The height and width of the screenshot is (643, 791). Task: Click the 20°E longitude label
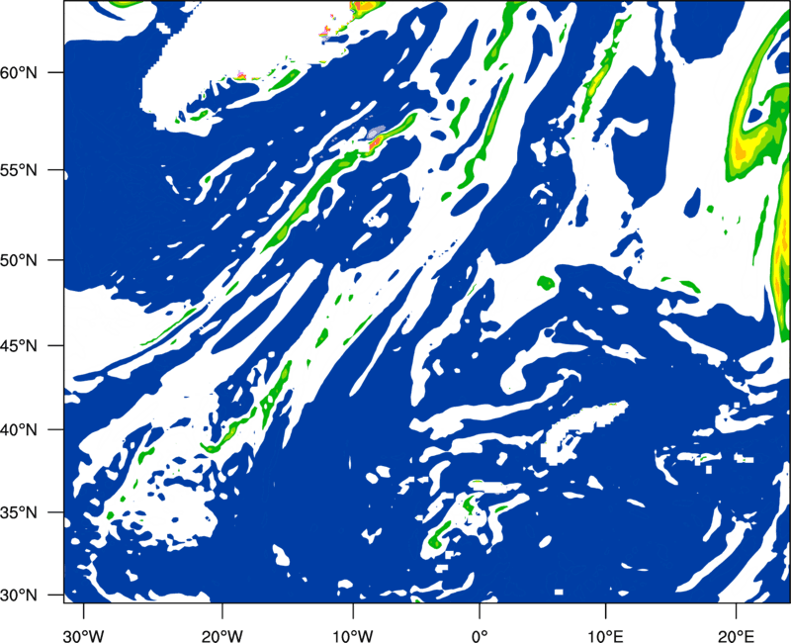736,635
